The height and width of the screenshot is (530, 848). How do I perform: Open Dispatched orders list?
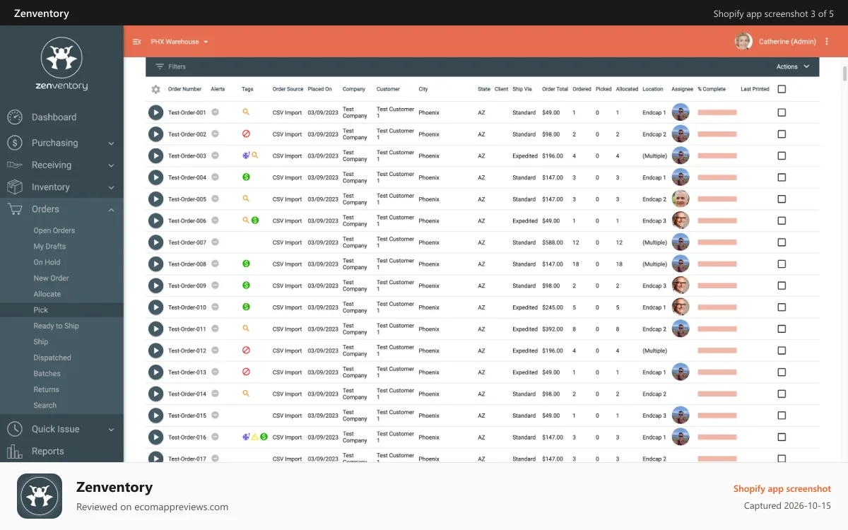52,358
